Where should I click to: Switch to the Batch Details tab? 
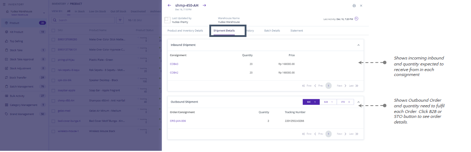tap(272, 31)
